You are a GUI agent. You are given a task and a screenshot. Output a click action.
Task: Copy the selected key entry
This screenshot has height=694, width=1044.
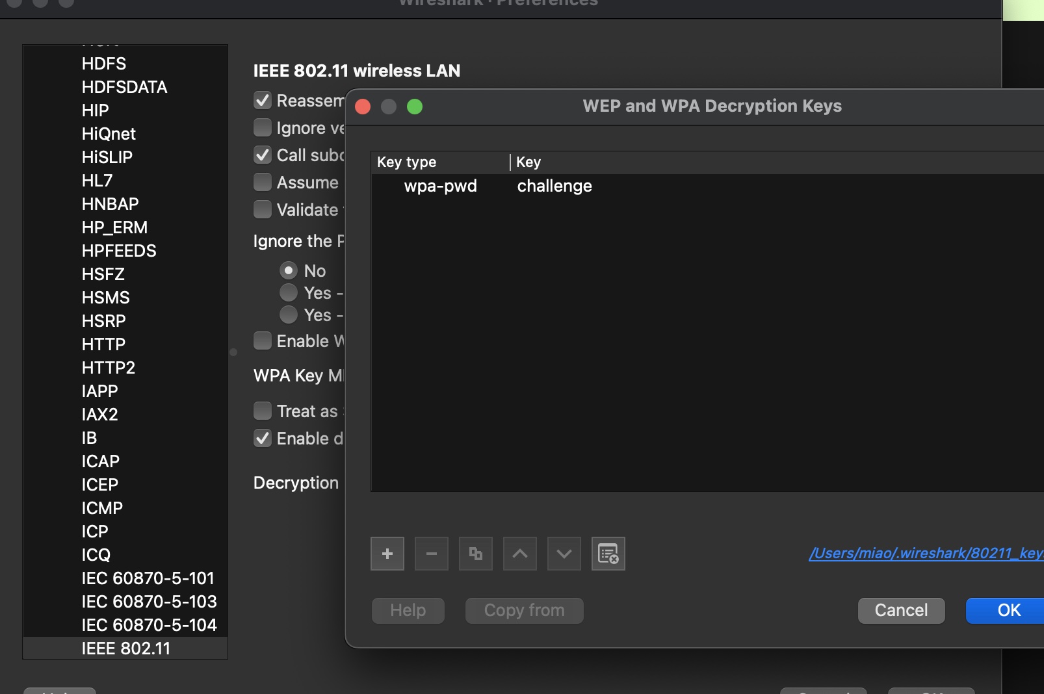click(476, 554)
